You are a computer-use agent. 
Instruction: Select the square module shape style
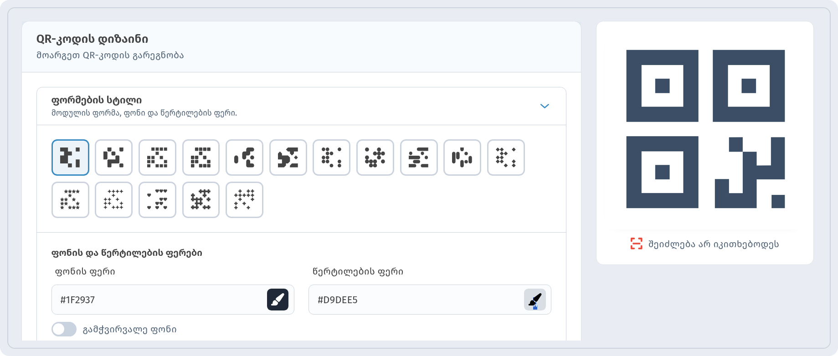(70, 158)
